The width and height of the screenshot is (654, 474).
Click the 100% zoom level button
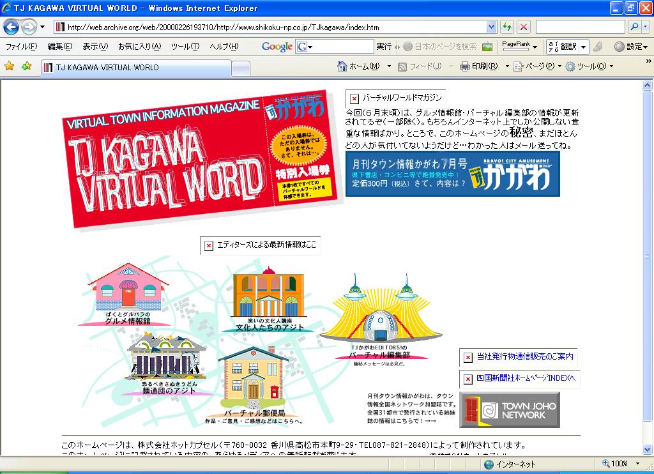[615, 464]
